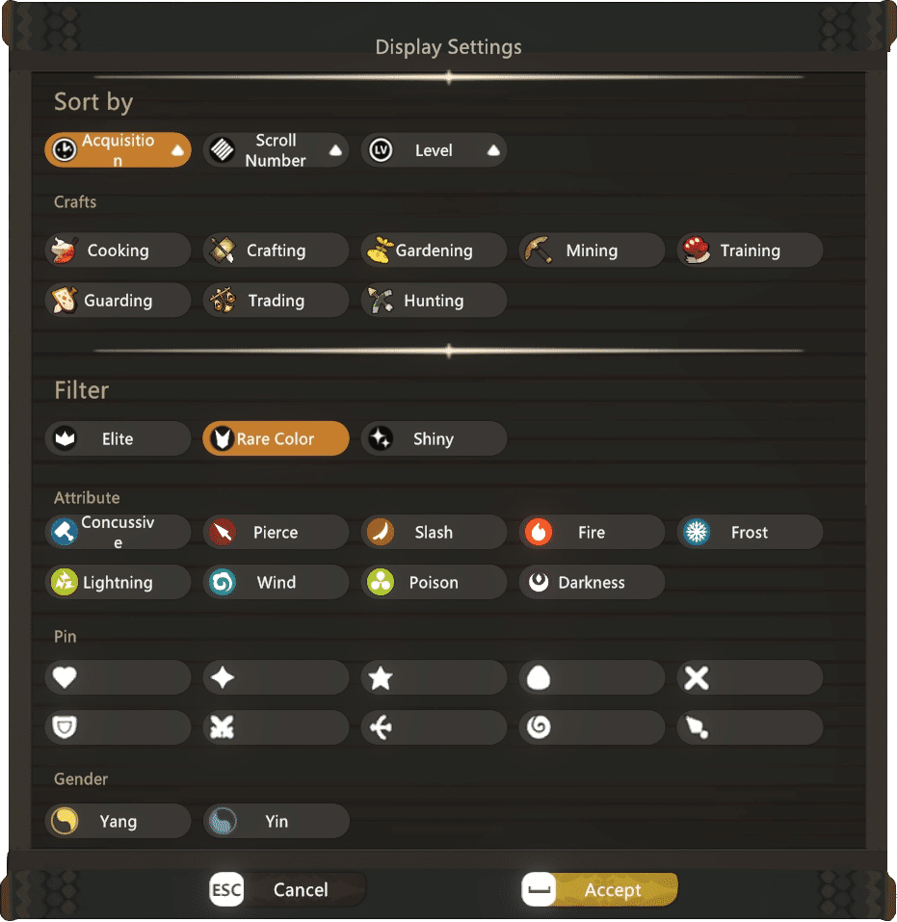
Task: Filter by the Fire attribute
Action: (x=592, y=532)
